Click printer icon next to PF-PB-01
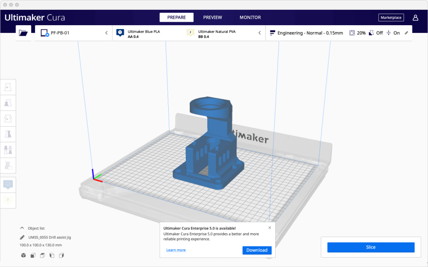This screenshot has height=267, width=428. 45,33
